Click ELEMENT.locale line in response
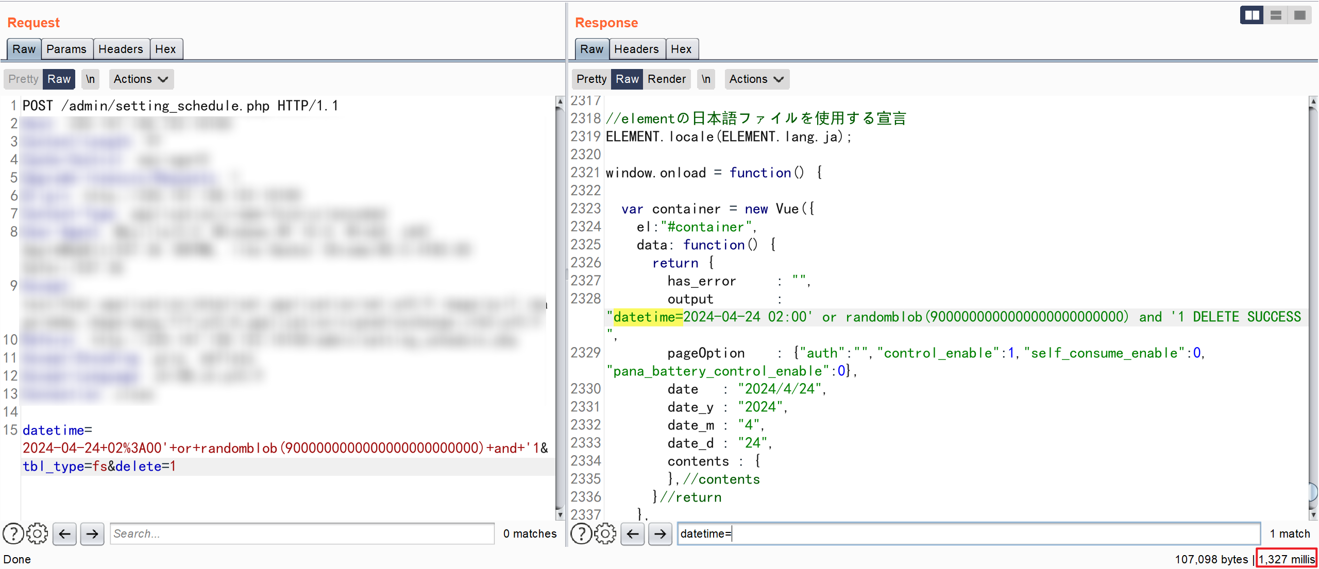Screen dimensions: 1319x569 (x=729, y=136)
